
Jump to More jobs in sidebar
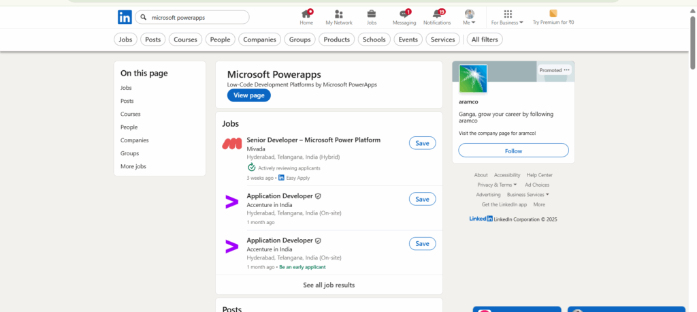pos(133,166)
